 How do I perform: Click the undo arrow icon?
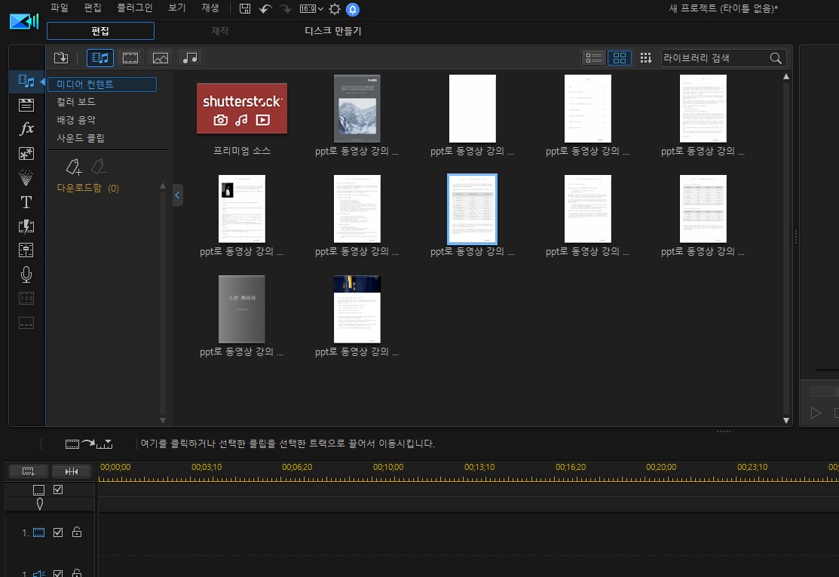(265, 9)
